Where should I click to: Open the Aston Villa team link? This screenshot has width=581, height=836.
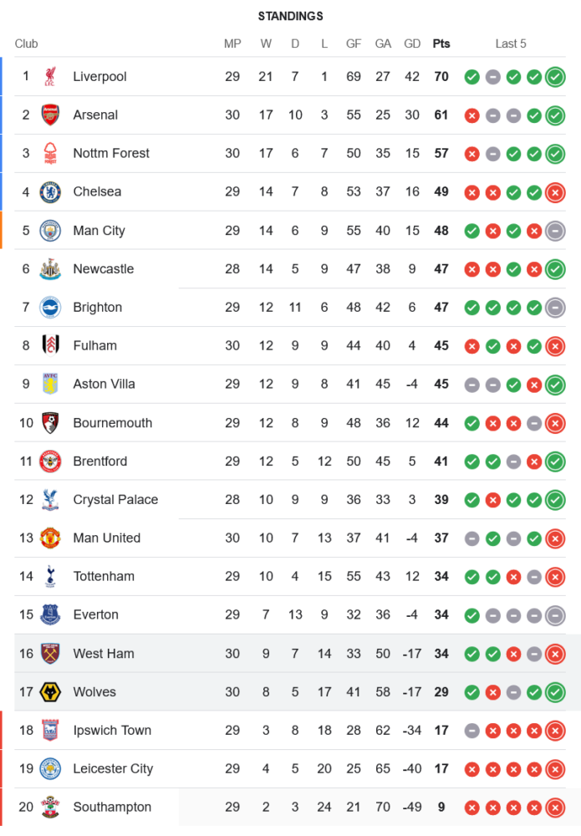coord(104,385)
